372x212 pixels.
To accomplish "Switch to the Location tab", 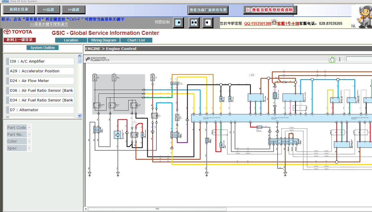I will pos(71,40).
